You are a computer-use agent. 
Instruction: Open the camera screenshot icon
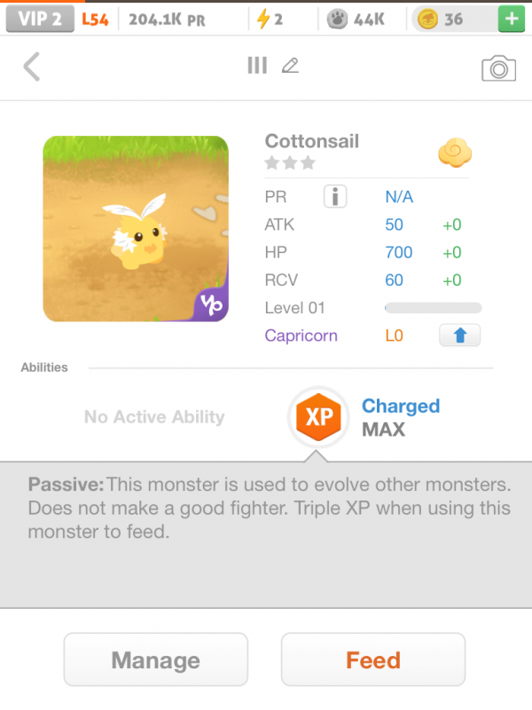click(x=498, y=68)
